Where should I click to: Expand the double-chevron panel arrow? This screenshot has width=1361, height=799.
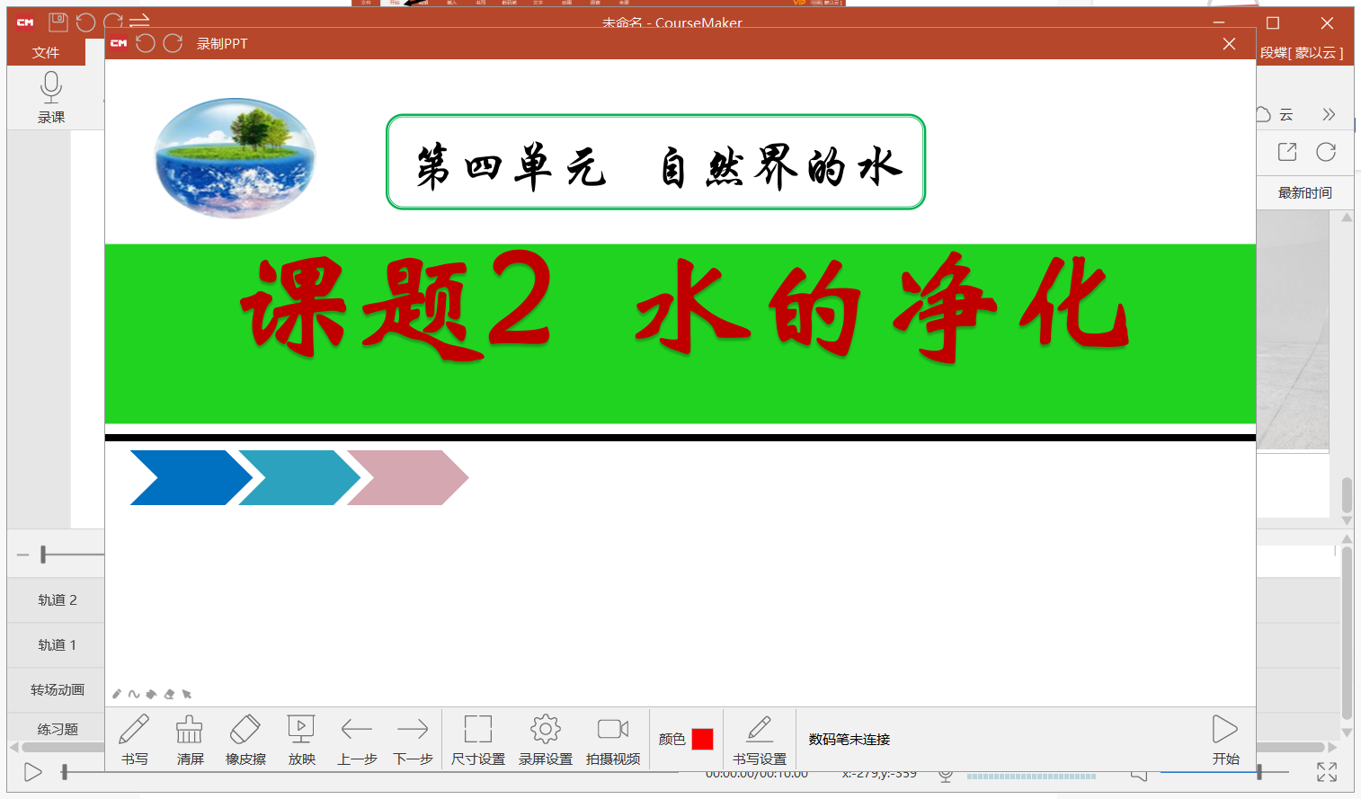(1329, 114)
